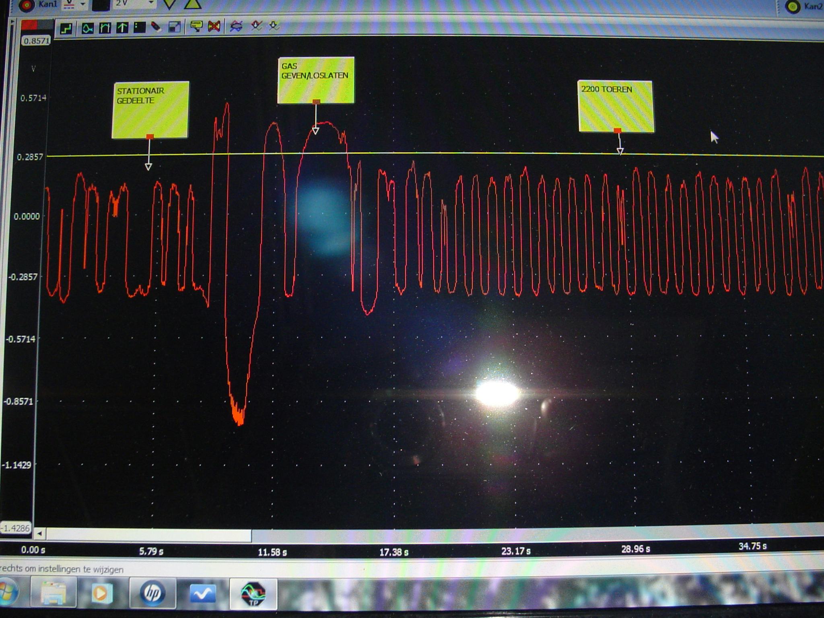Select the eraser tool icon

[156, 27]
